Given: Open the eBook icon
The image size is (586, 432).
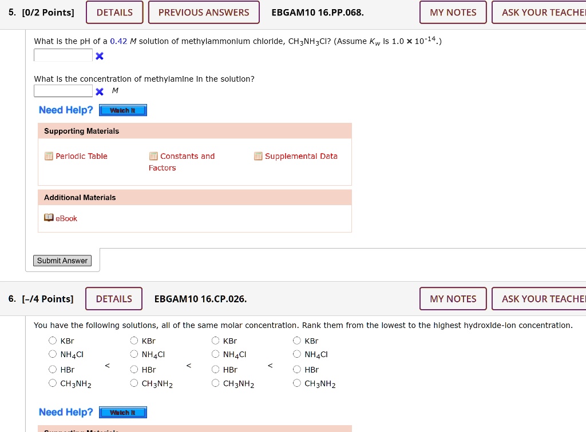Looking at the screenshot, I should click(x=49, y=218).
